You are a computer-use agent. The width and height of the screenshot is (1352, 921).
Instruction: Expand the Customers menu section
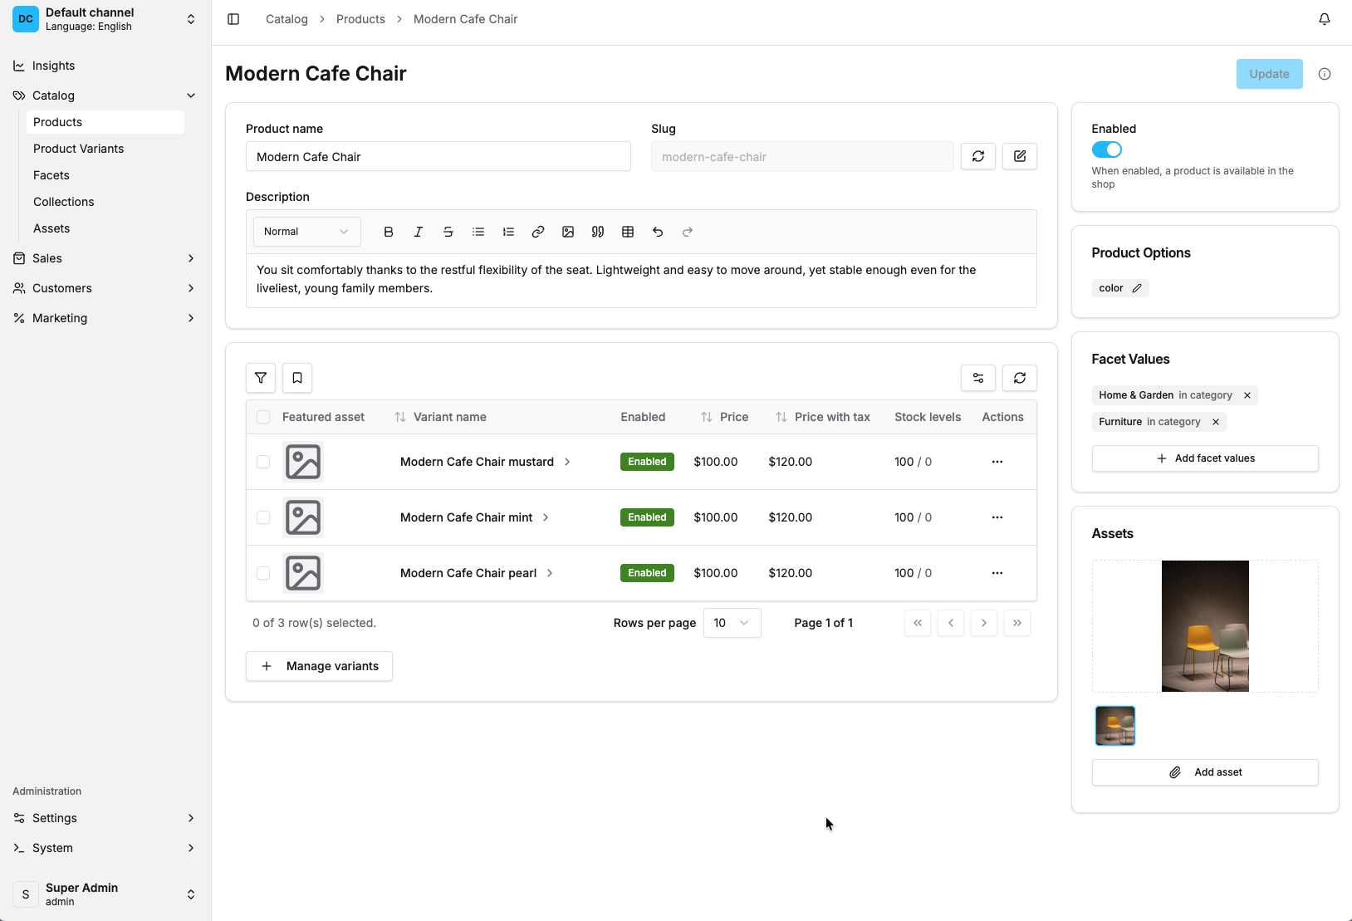(105, 288)
